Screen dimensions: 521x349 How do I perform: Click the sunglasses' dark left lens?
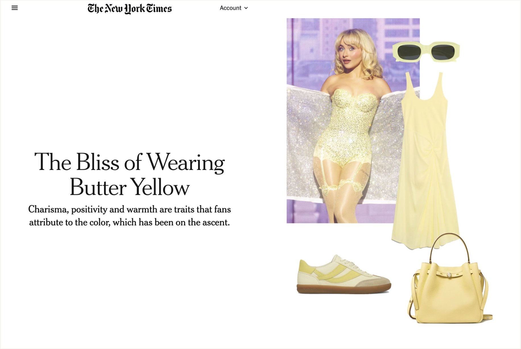point(409,52)
